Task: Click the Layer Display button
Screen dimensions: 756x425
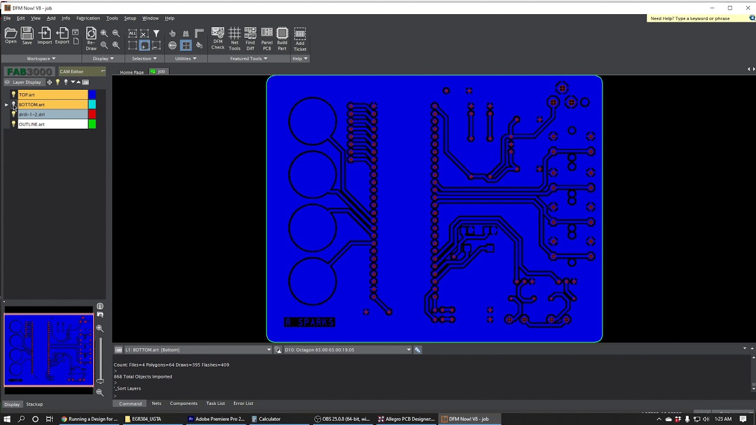Action: pos(24,82)
